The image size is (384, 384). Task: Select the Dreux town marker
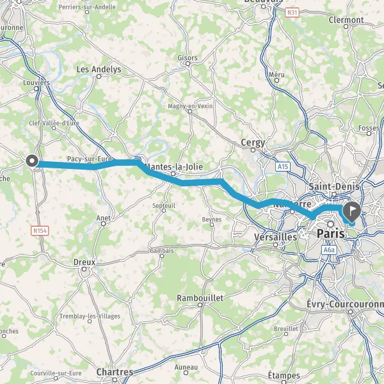pos(84,269)
